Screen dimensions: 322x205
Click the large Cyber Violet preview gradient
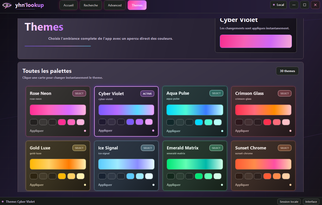point(256,41)
